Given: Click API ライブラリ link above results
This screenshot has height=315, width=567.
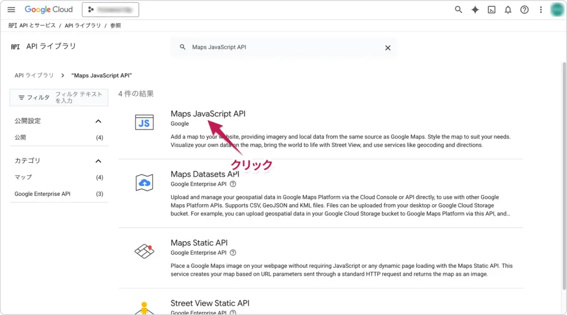Looking at the screenshot, I should click(34, 75).
